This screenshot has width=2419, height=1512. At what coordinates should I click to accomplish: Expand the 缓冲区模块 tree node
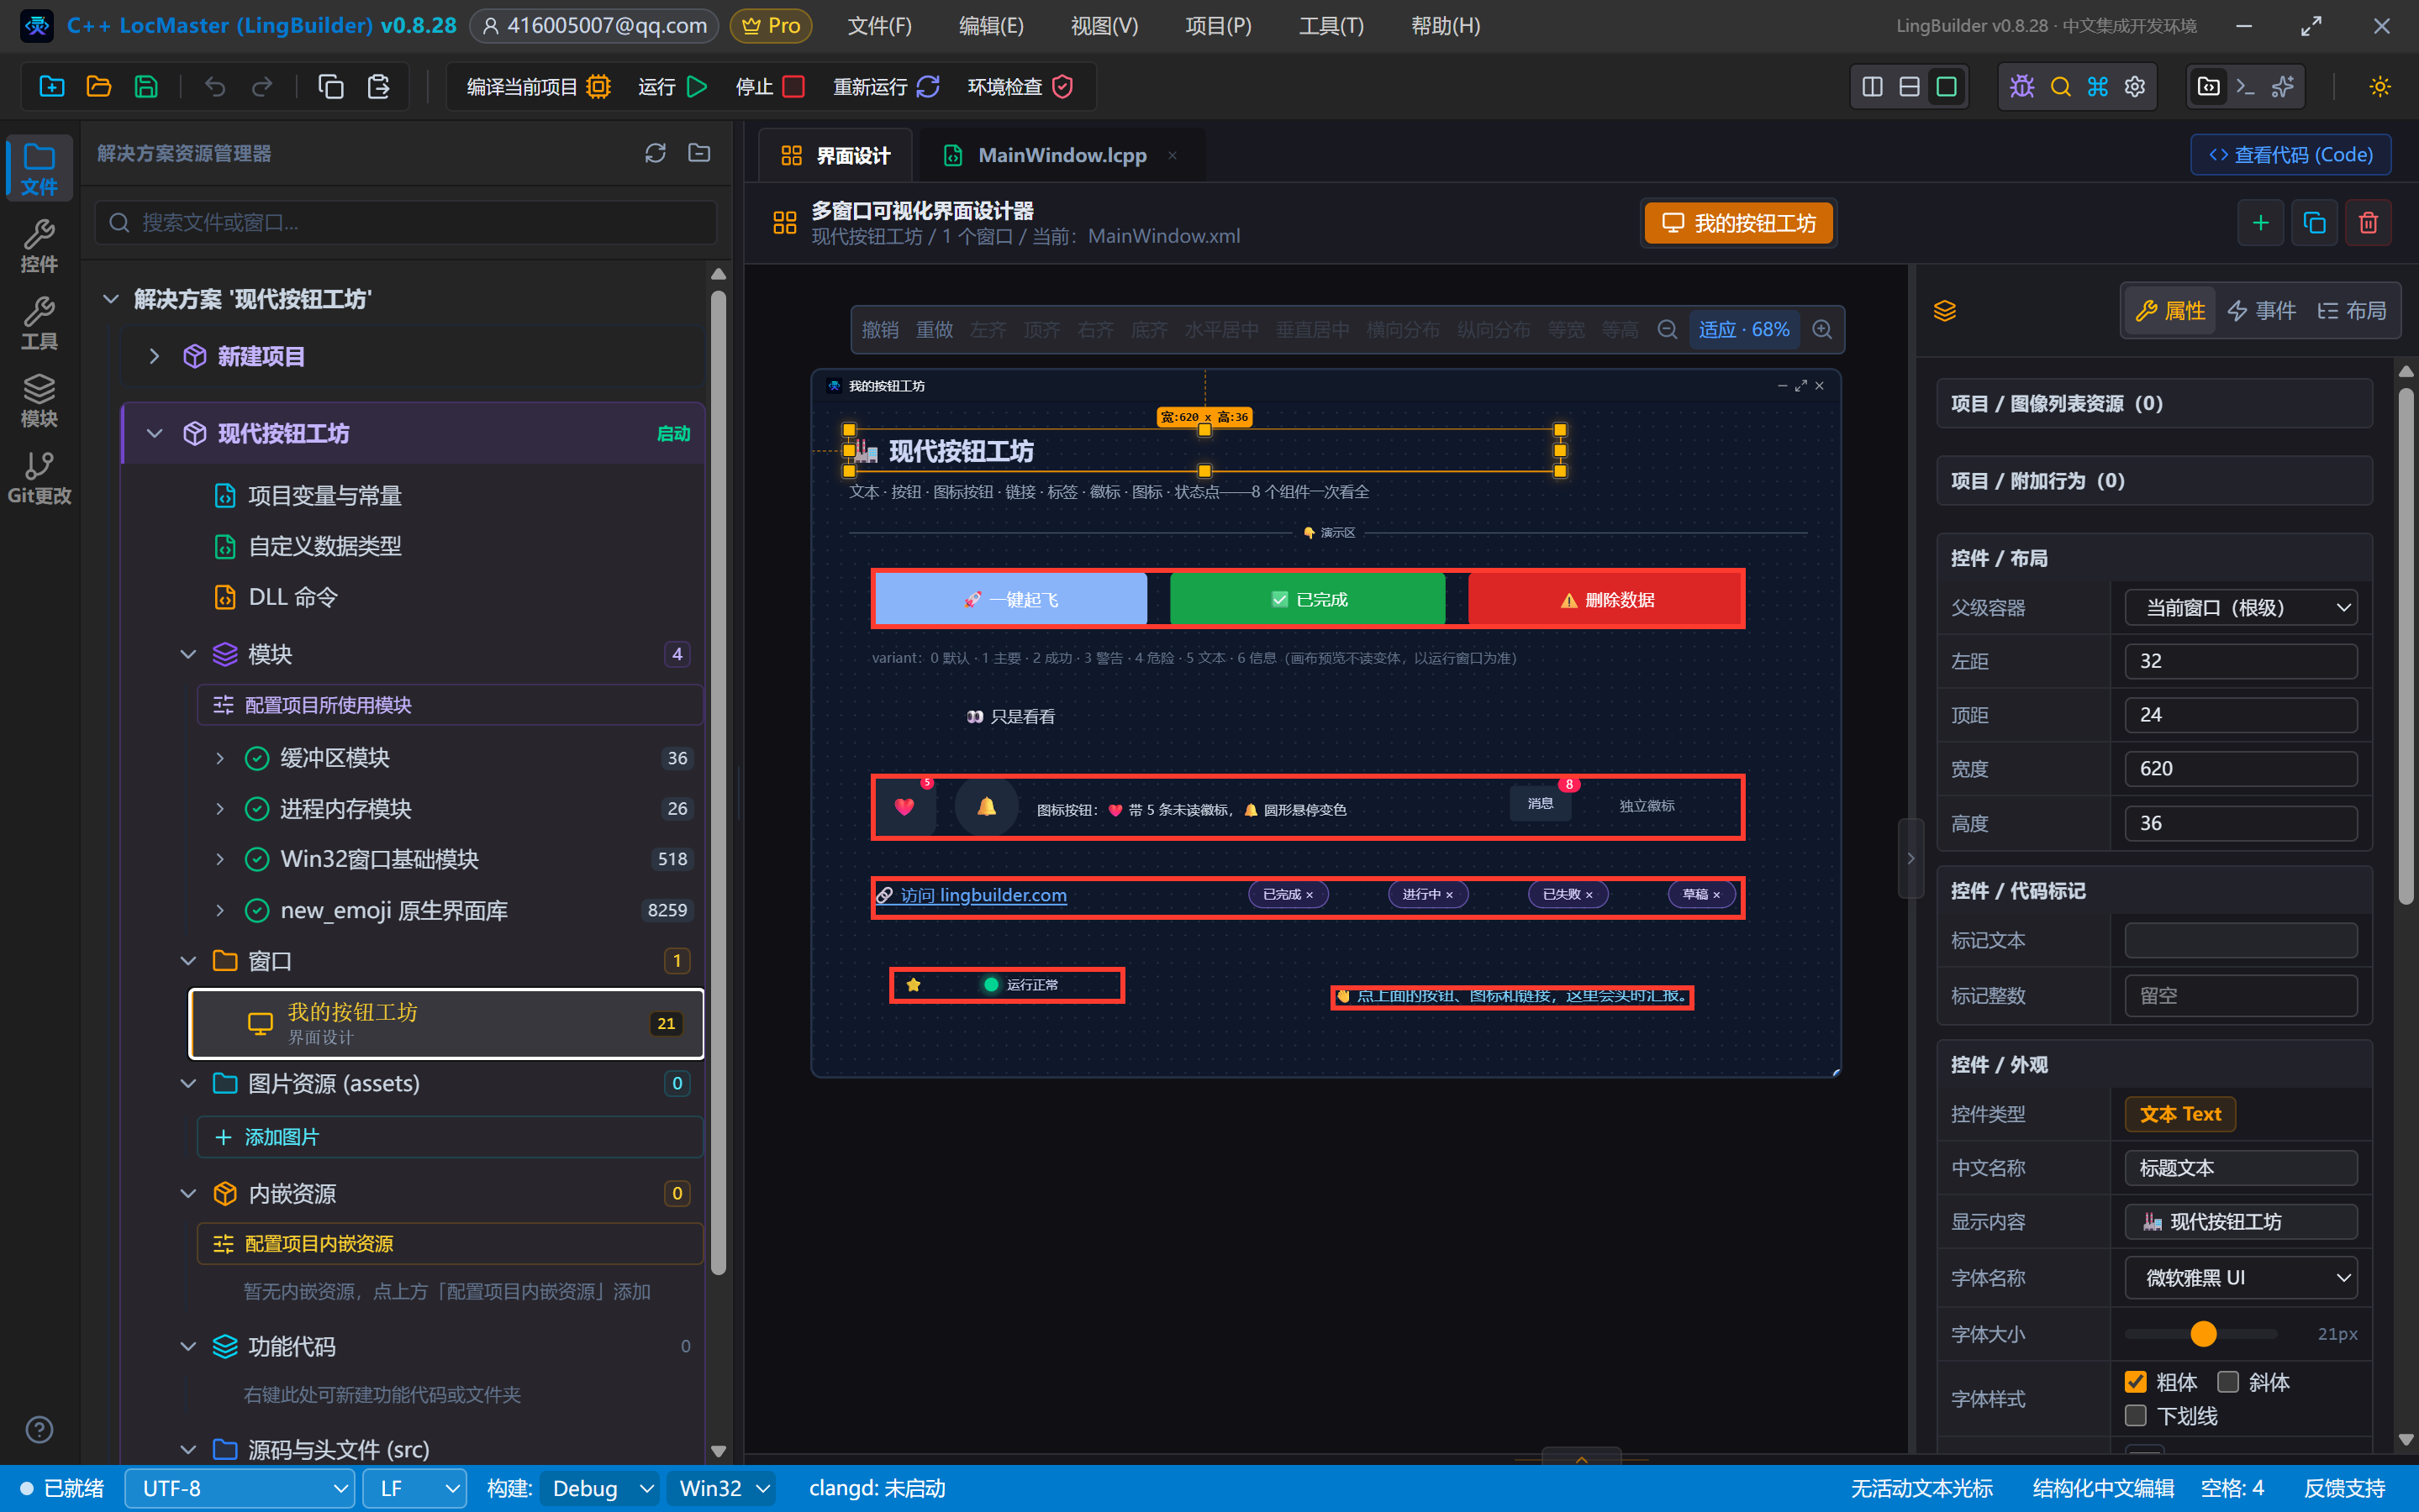220,758
